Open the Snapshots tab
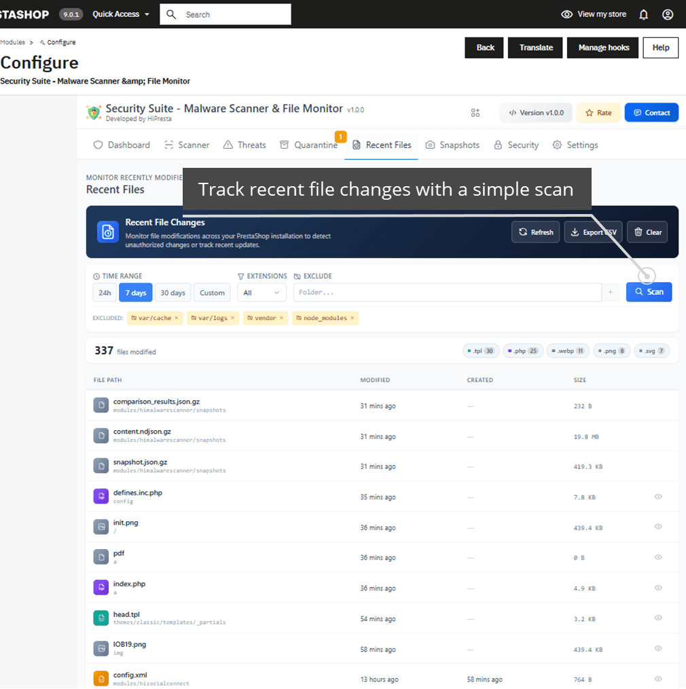 click(453, 145)
